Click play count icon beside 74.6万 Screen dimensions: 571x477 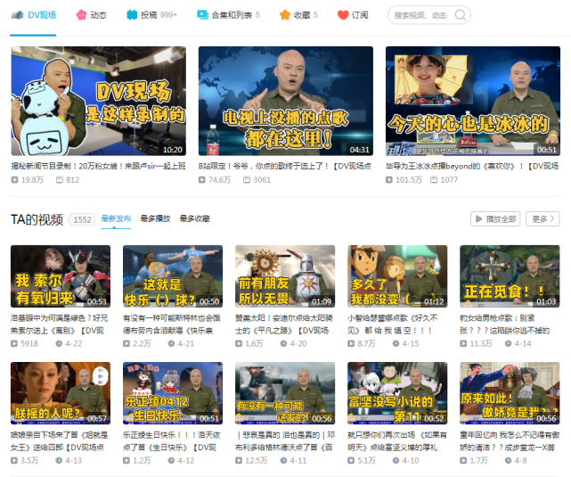pyautogui.click(x=201, y=179)
